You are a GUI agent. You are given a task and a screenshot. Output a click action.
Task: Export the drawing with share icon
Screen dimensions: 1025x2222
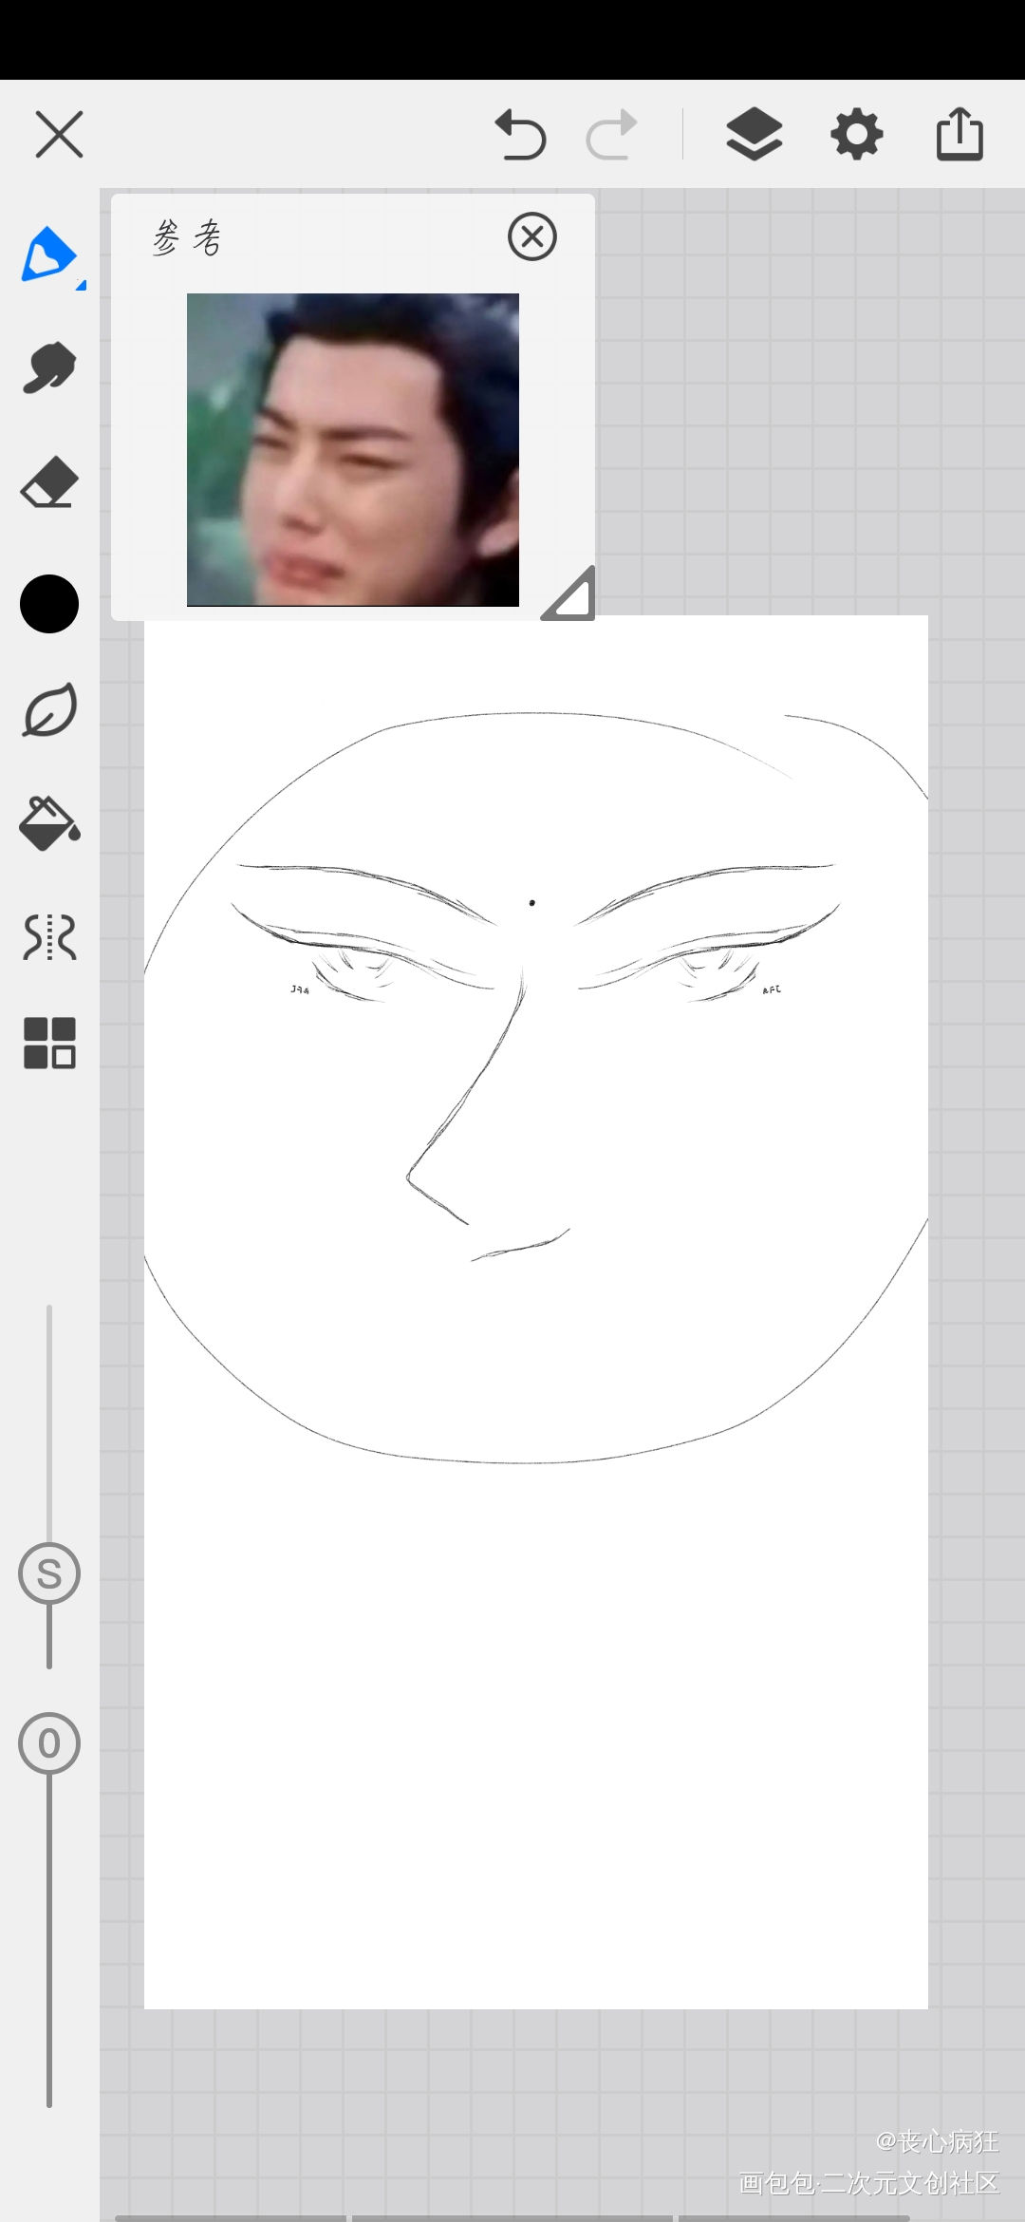coord(960,135)
